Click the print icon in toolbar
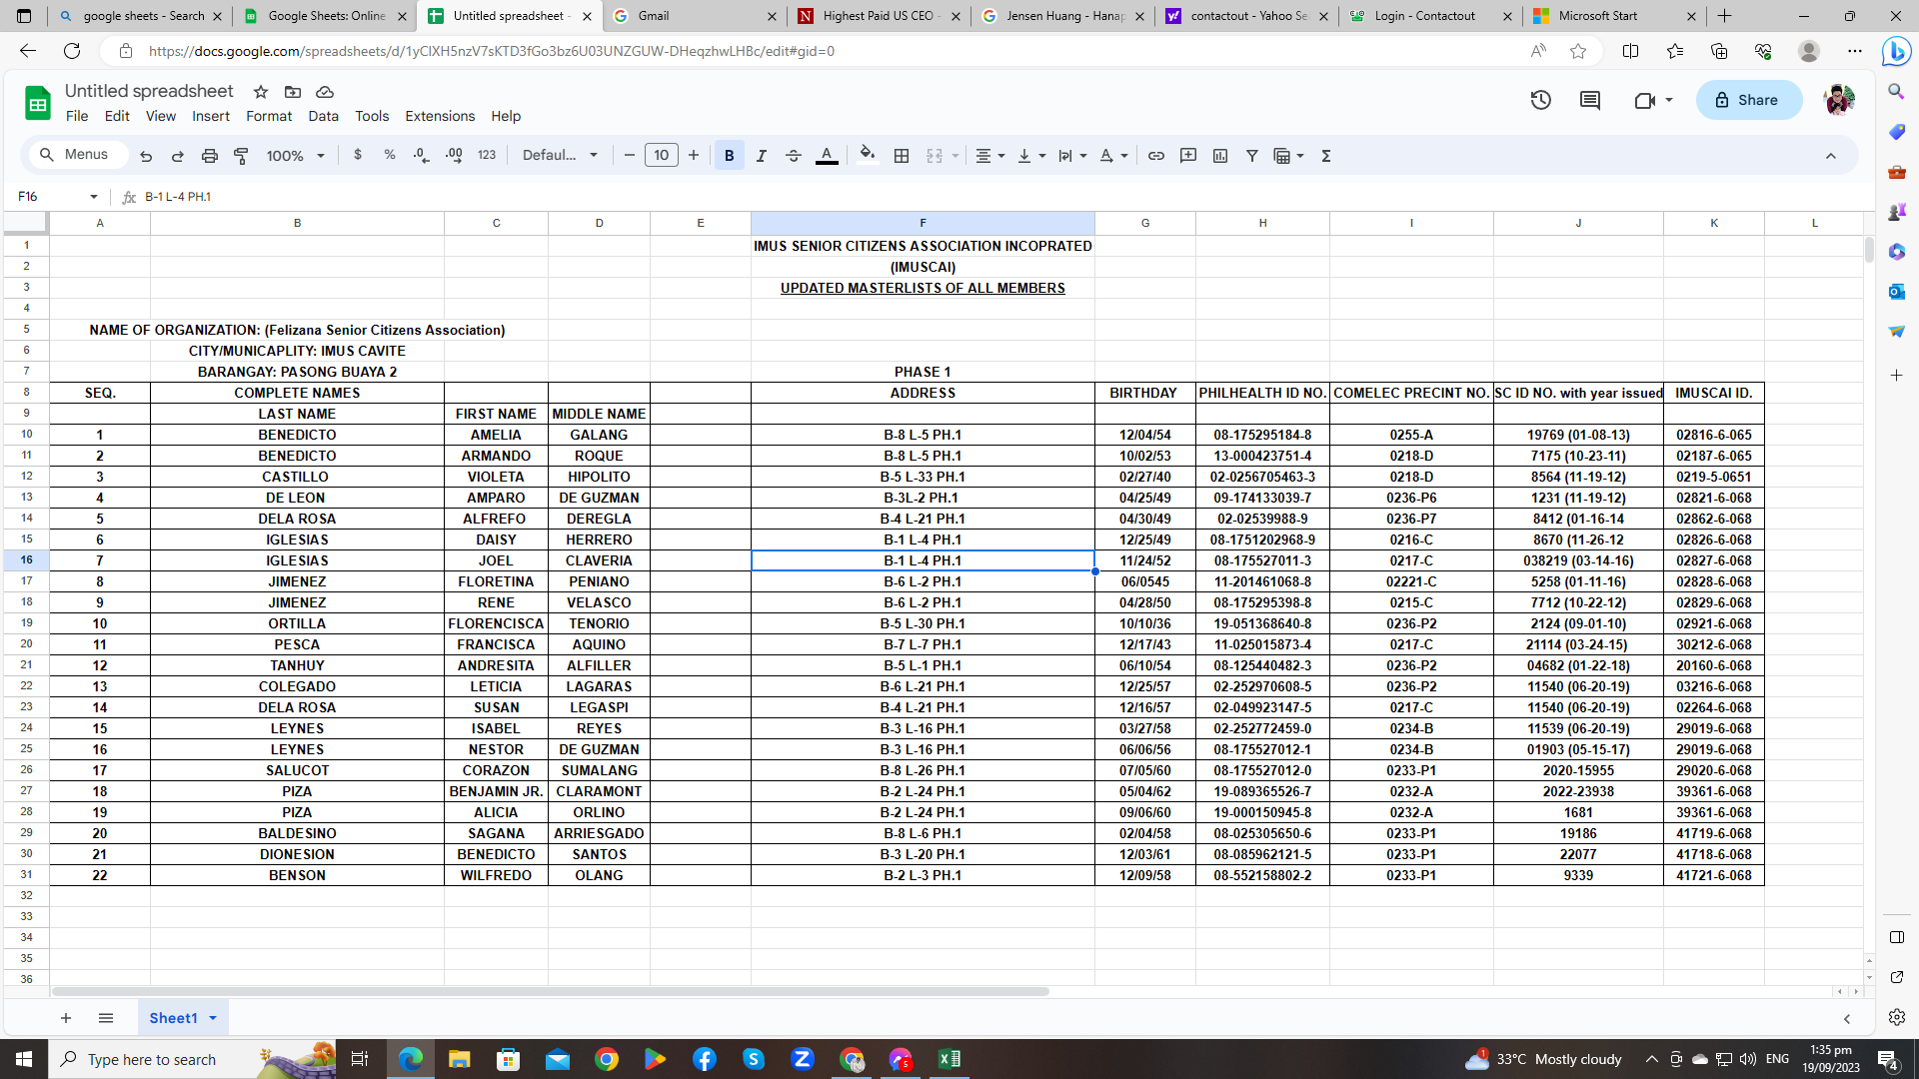1919x1079 pixels. point(209,156)
